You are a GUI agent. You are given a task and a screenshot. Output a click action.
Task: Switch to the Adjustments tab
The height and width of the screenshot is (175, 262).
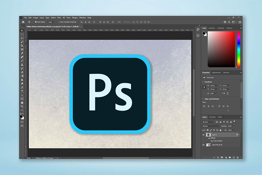click(x=216, y=73)
